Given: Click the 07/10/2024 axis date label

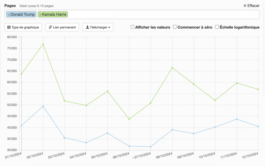Looking at the screenshot, I should pos(142,155).
